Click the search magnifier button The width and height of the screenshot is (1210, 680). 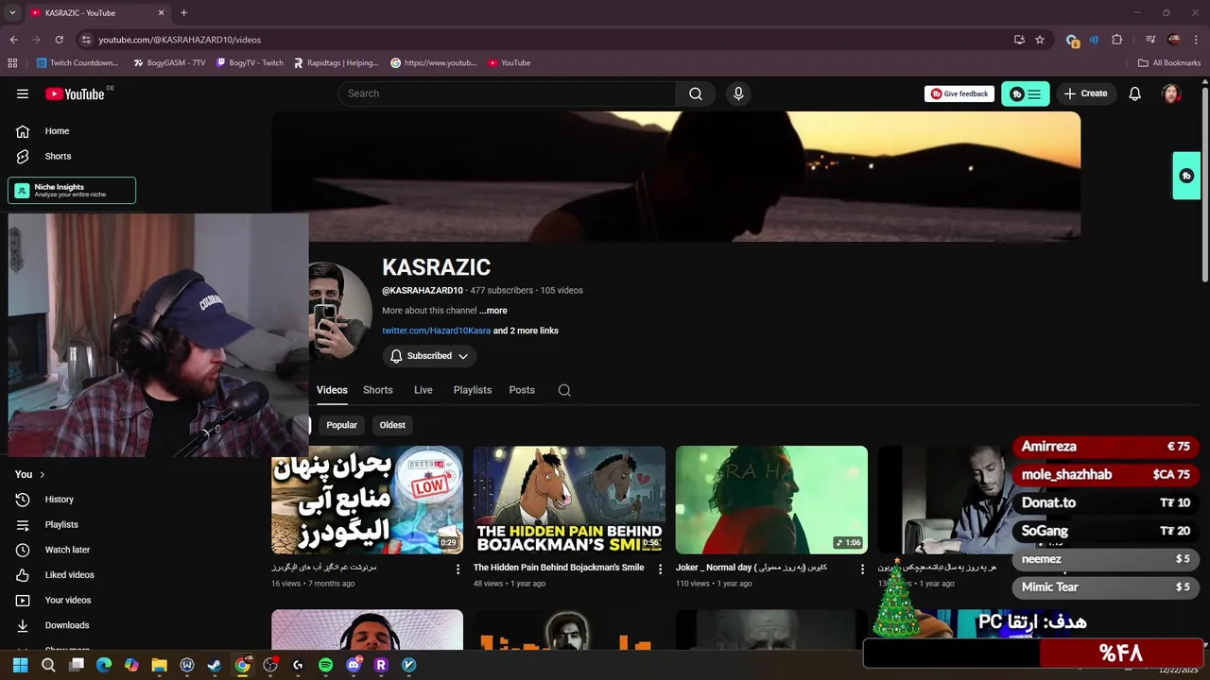696,93
